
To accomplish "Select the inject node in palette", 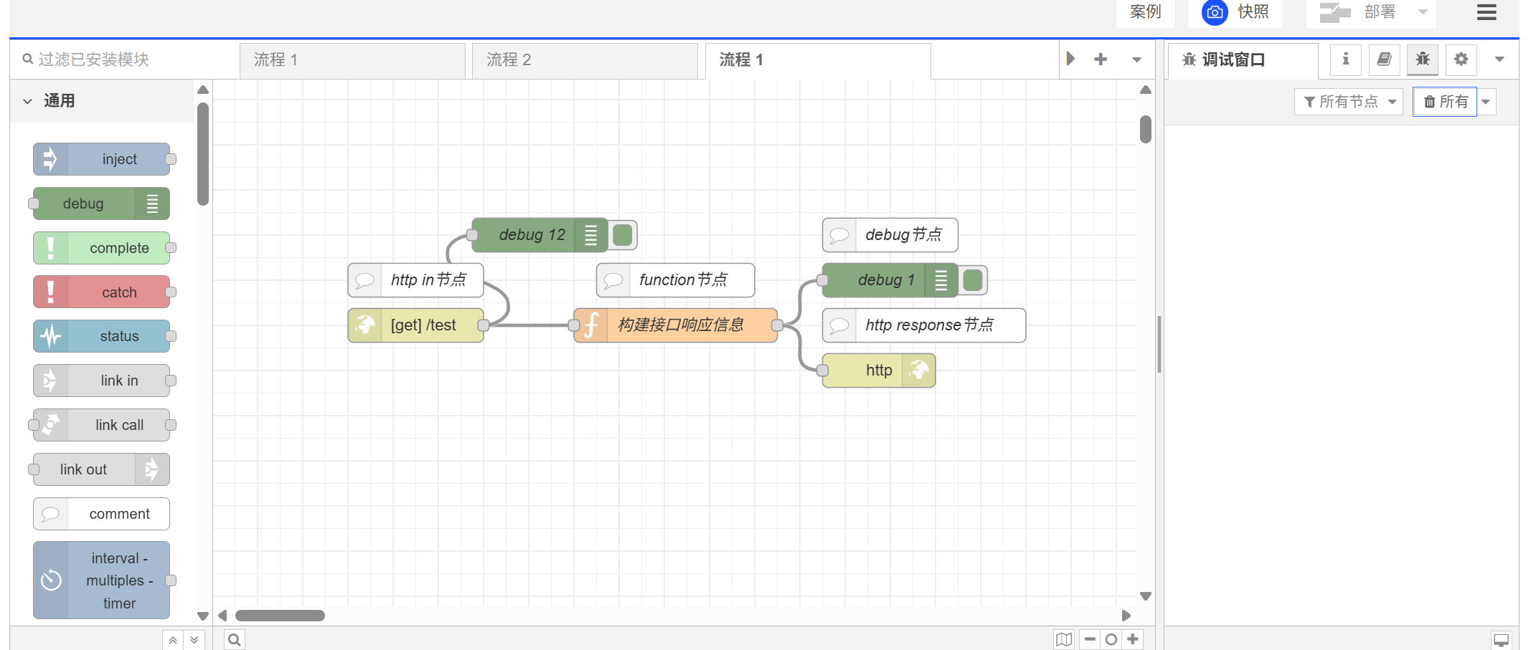I will [x=101, y=159].
